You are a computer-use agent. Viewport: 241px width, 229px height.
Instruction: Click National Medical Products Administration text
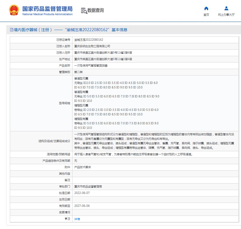[47, 14]
